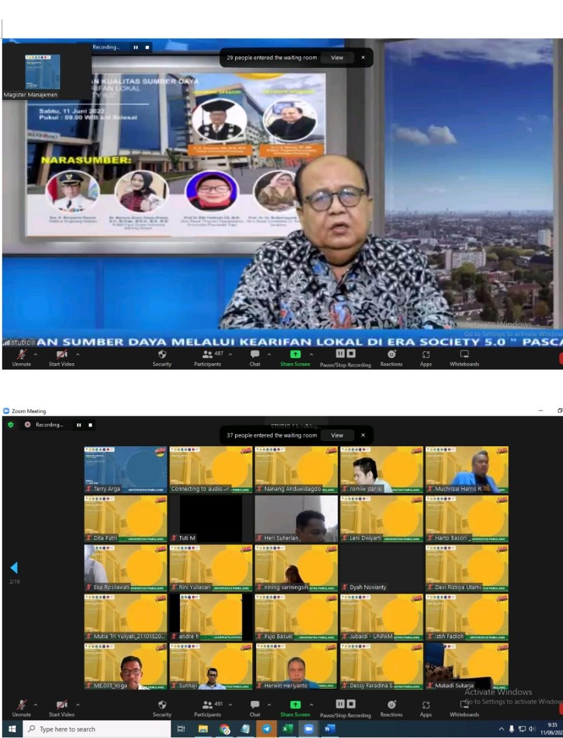Viewport: 563px width, 738px height.
Task: Open File Explorer from the taskbar
Action: pos(203,729)
